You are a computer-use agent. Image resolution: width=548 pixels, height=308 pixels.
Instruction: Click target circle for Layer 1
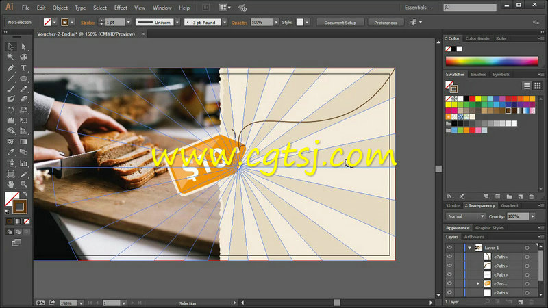(x=527, y=248)
